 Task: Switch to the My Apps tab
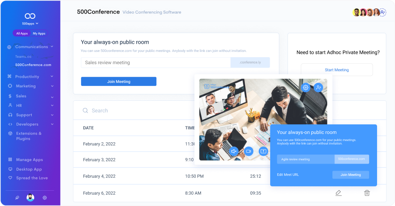(39, 34)
